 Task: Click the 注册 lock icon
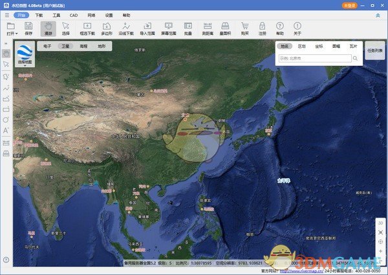click(263, 28)
